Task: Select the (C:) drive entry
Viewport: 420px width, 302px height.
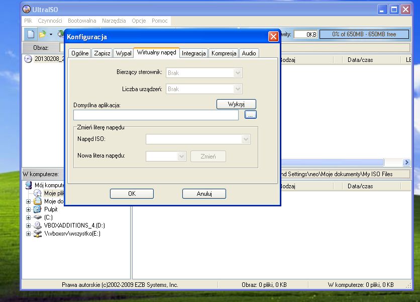Action: coord(49,217)
